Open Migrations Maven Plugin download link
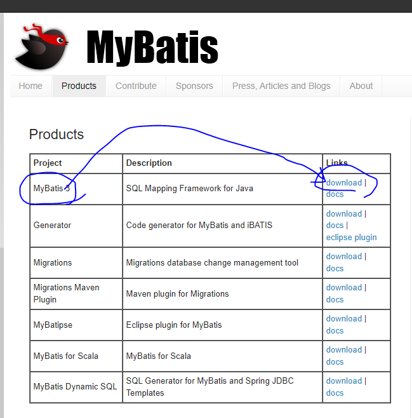 point(344,288)
